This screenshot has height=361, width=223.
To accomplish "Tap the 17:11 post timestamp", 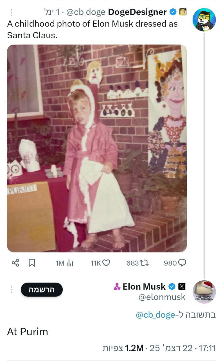I will click(x=207, y=348).
